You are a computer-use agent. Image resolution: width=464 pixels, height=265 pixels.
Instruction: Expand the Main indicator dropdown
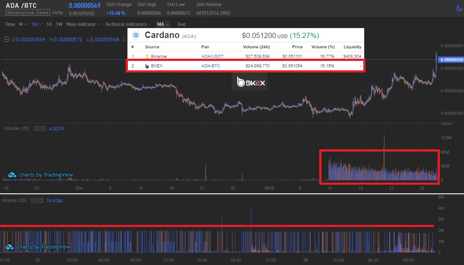[x=83, y=24]
